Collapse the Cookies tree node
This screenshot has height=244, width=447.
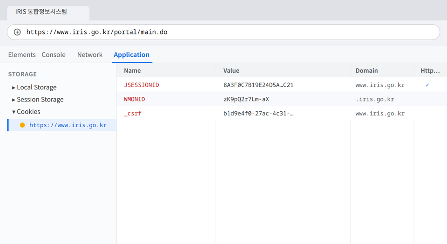coord(14,112)
